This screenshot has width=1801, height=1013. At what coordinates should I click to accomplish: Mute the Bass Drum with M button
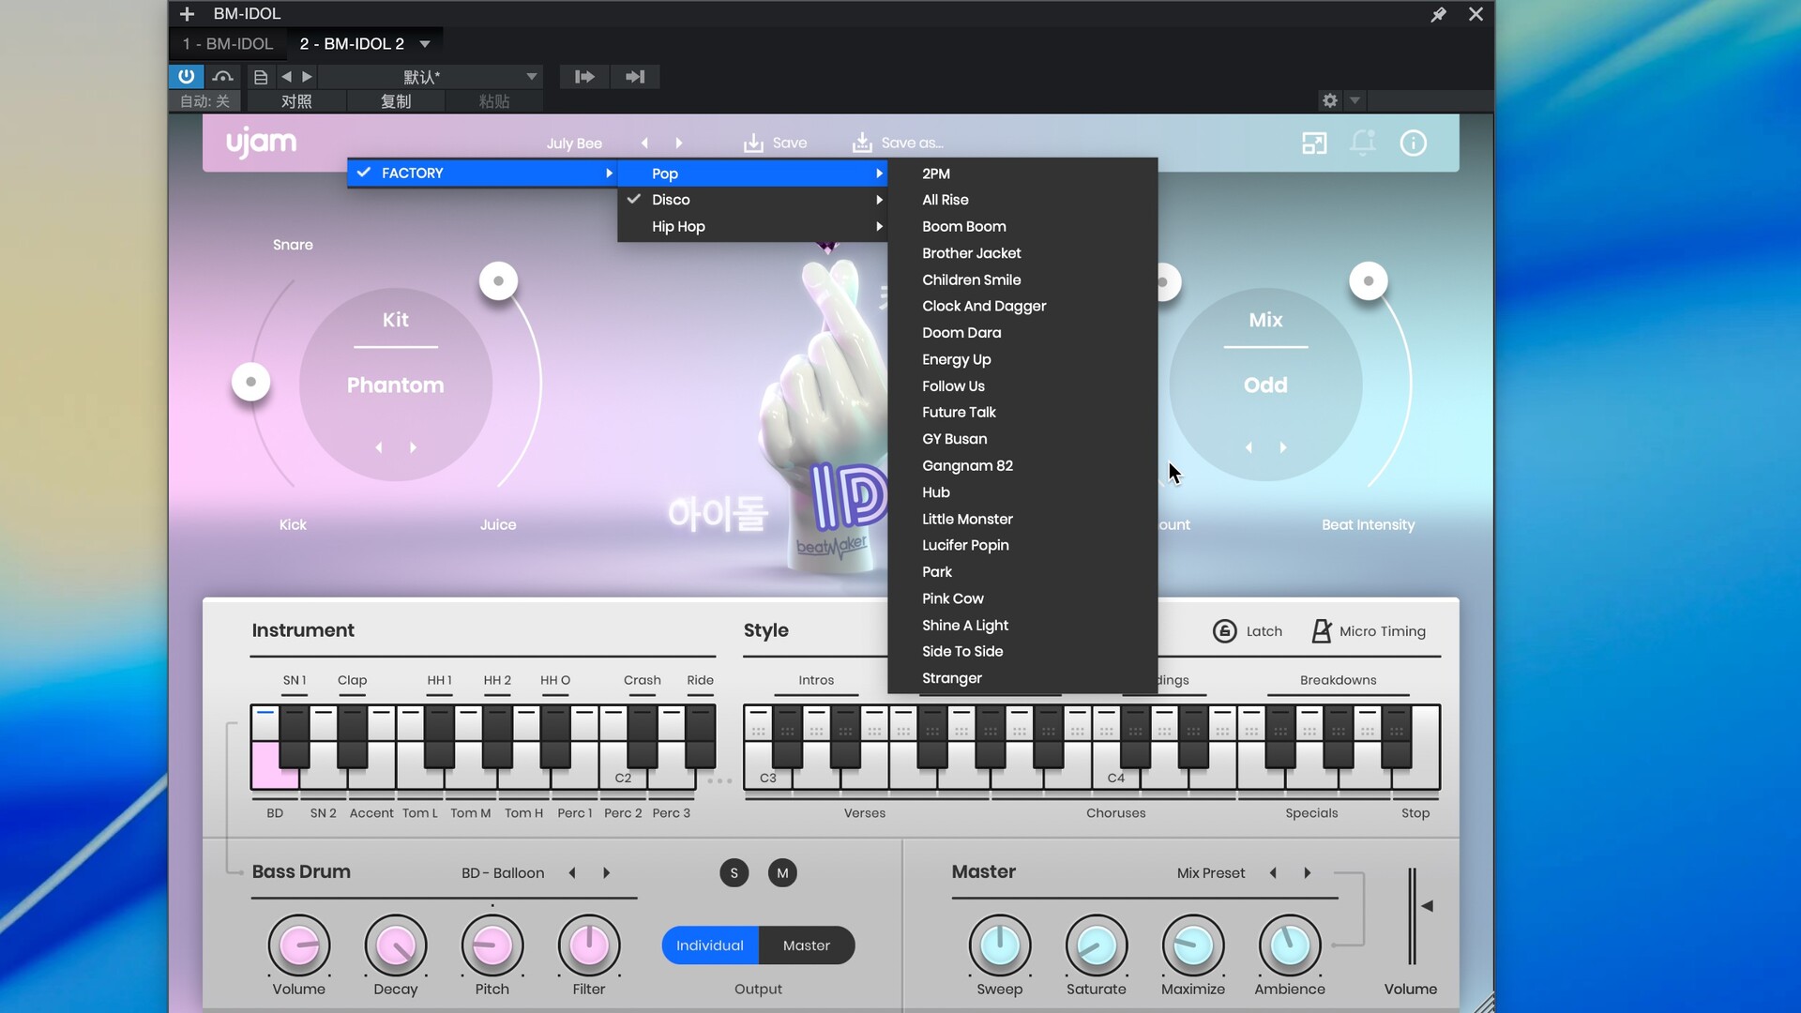click(782, 873)
